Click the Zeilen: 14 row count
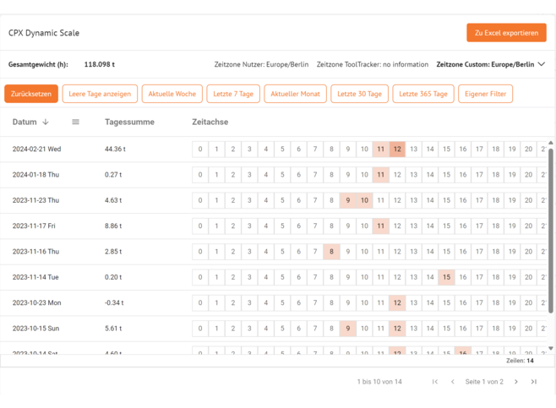The width and height of the screenshot is (556, 408). pyautogui.click(x=520, y=361)
